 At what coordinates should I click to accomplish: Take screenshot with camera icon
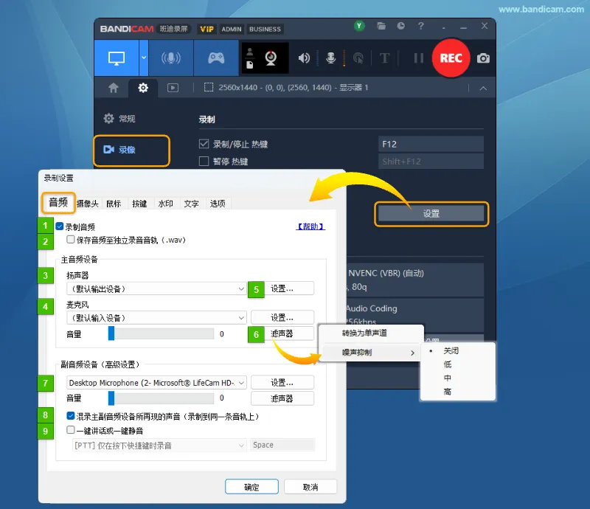tap(483, 58)
